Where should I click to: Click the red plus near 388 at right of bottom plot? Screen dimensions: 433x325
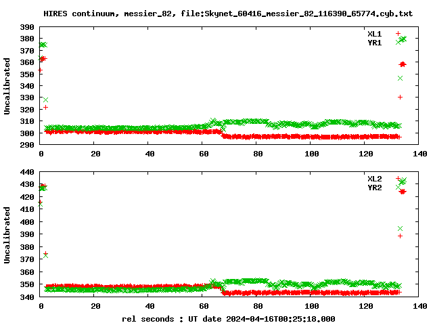[x=400, y=236]
